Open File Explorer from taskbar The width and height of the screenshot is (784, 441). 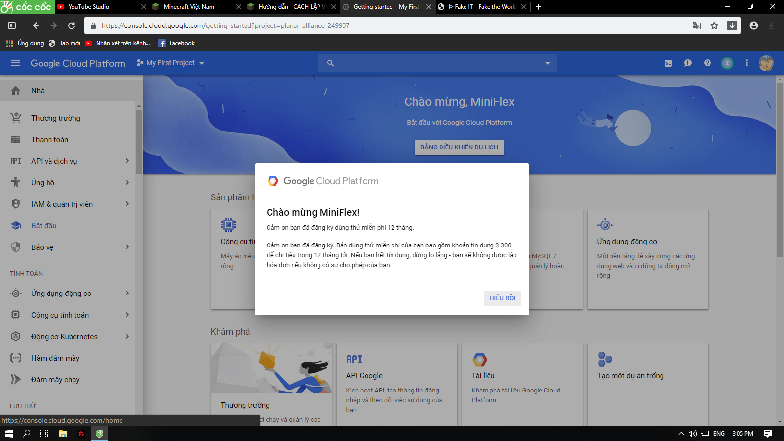63,433
